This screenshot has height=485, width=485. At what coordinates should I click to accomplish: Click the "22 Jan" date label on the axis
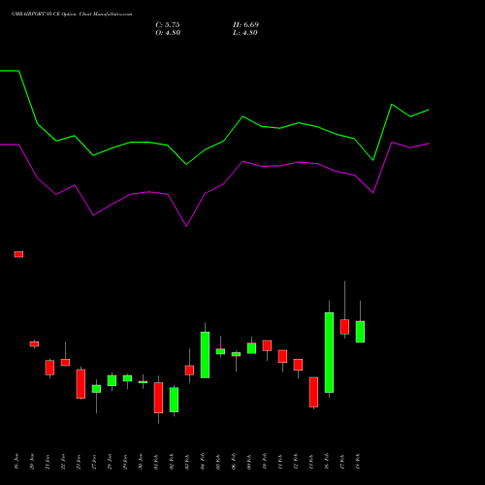point(63,462)
